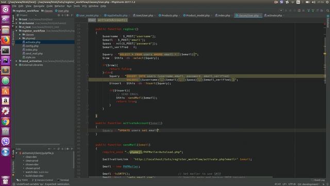The image size is (330, 186).
Task: Open Viber from the dock
Action: 6,142
